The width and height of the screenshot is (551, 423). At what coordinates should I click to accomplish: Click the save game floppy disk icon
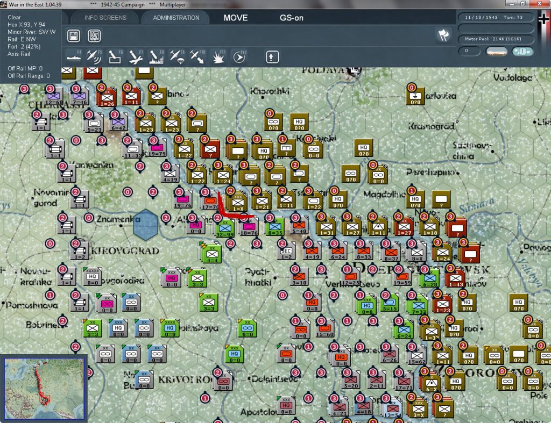pyautogui.click(x=73, y=36)
